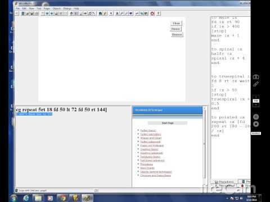This screenshot has width=270, height=202.
Task: Click the music note melody icon in toolbar
Action: [x=89, y=13]
